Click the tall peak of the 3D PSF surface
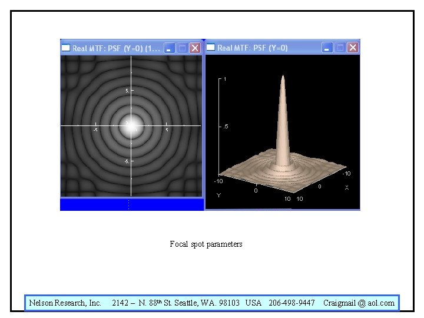Viewport: 424px width, 318px height. click(282, 119)
